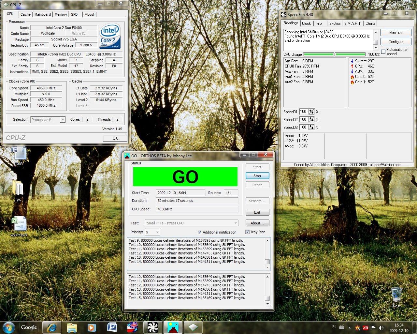The image size is (417, 334).
Task: Uncheck the Additional notification checkbox
Action: [200, 232]
